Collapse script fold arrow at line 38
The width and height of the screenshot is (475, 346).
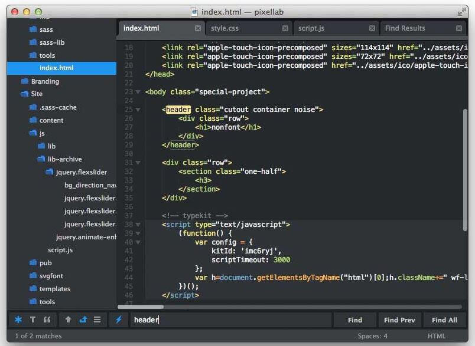point(138,225)
